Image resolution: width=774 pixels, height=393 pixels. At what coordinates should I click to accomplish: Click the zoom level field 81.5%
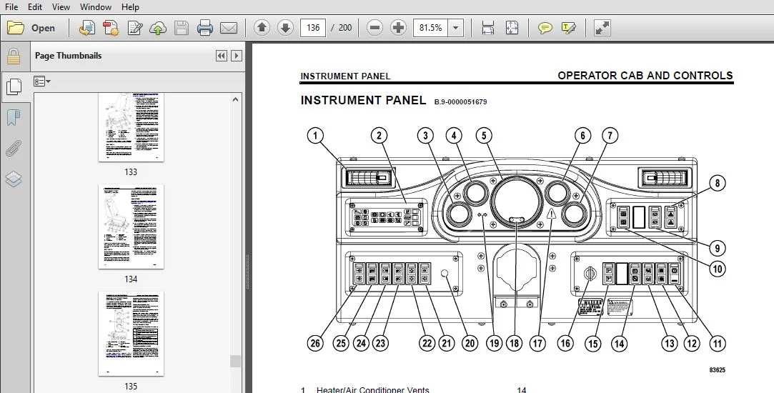(430, 28)
